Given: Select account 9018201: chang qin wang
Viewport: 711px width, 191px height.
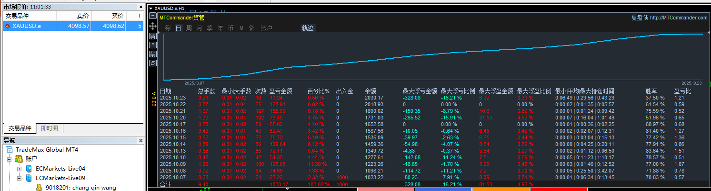Looking at the screenshot, I should [80, 187].
